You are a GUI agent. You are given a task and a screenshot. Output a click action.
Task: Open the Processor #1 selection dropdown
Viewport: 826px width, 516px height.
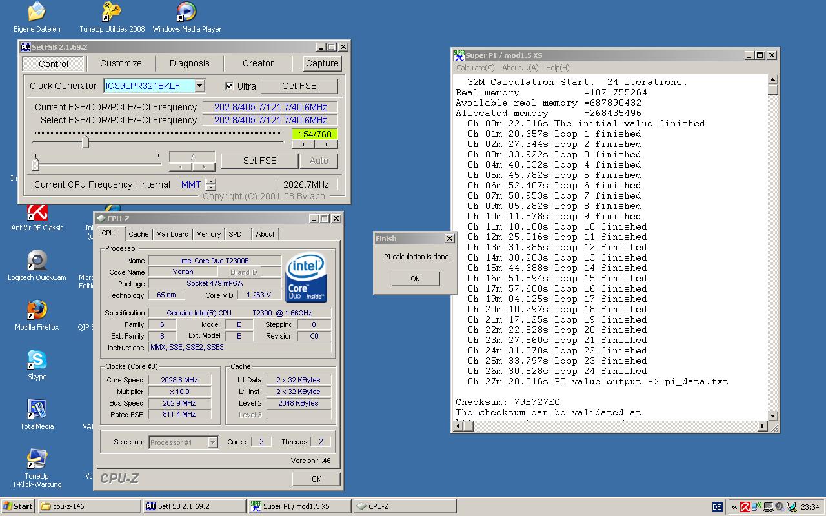[212, 442]
